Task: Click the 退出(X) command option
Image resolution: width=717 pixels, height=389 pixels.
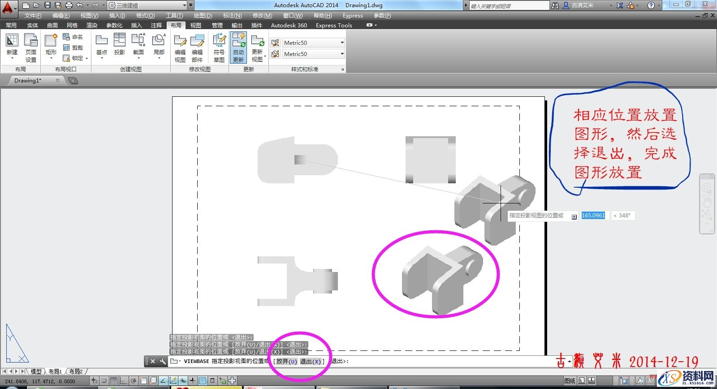Action: coord(311,361)
